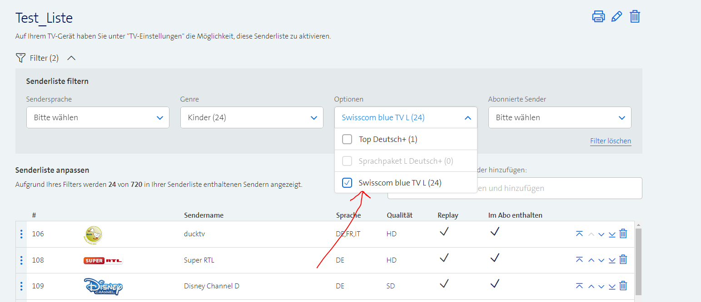Move Super RTL one position up
The image size is (701, 302).
(591, 260)
